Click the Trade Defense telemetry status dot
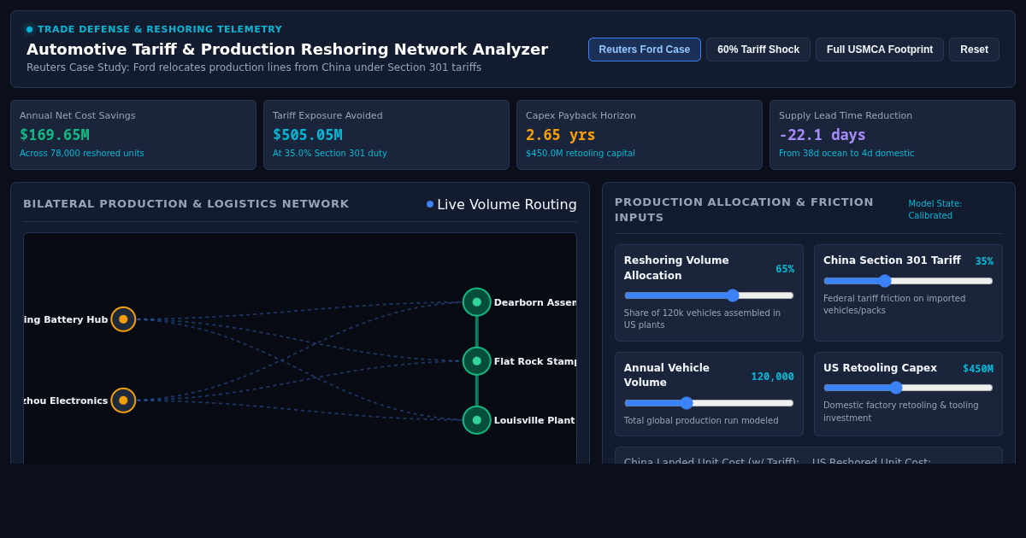Viewport: 1026px width, 538px height. (29, 29)
